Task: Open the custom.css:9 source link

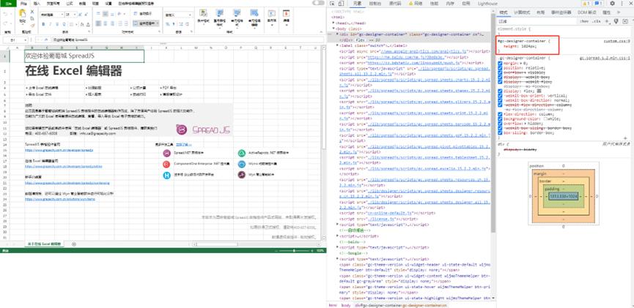Action: 617,41
